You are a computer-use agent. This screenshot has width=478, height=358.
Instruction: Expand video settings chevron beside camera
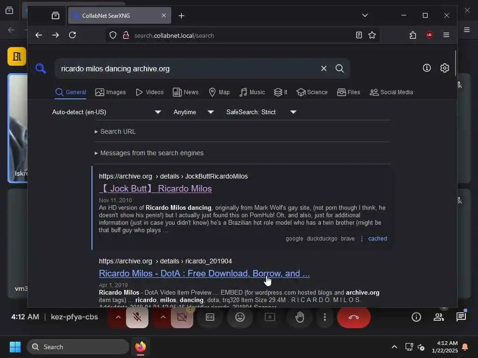pos(163,317)
